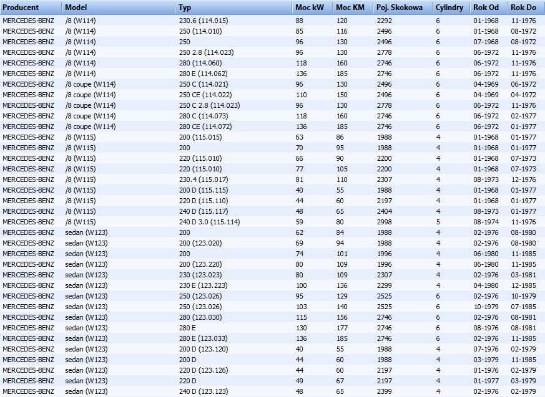Select type 200 D (115.115)
This screenshot has height=397, width=545.
pyautogui.click(x=204, y=190)
